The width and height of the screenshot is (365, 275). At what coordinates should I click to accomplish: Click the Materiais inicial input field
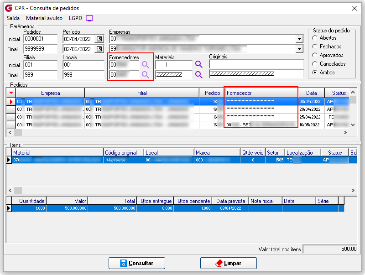(174, 65)
